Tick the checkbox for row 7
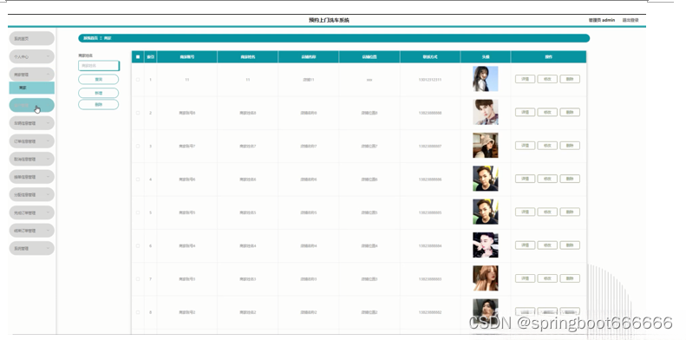Screen dimensions: 686x340 [138, 279]
